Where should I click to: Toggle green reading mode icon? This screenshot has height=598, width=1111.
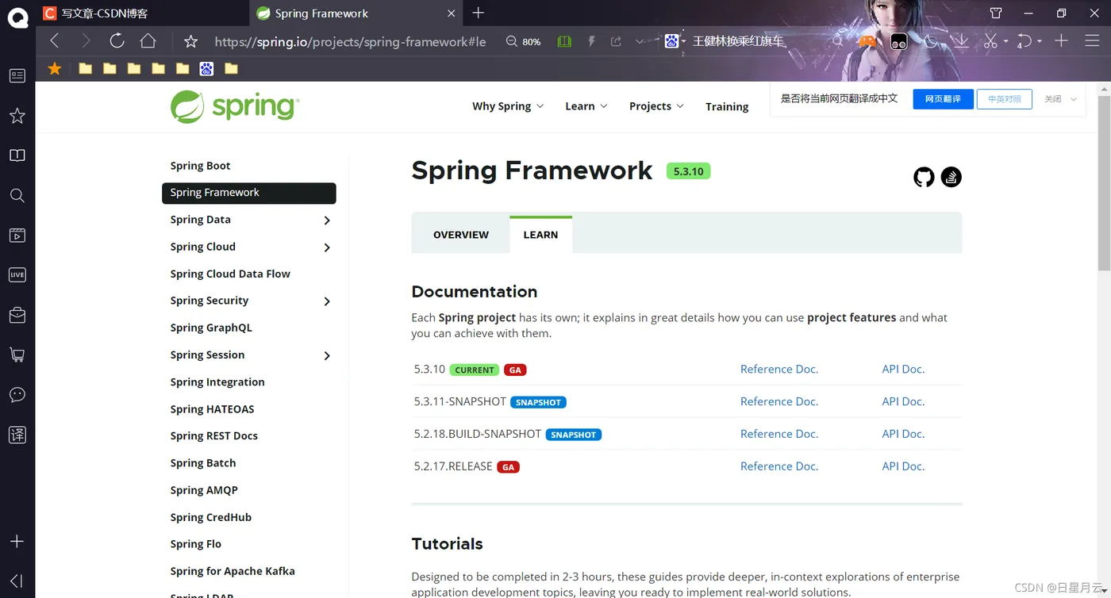point(564,41)
